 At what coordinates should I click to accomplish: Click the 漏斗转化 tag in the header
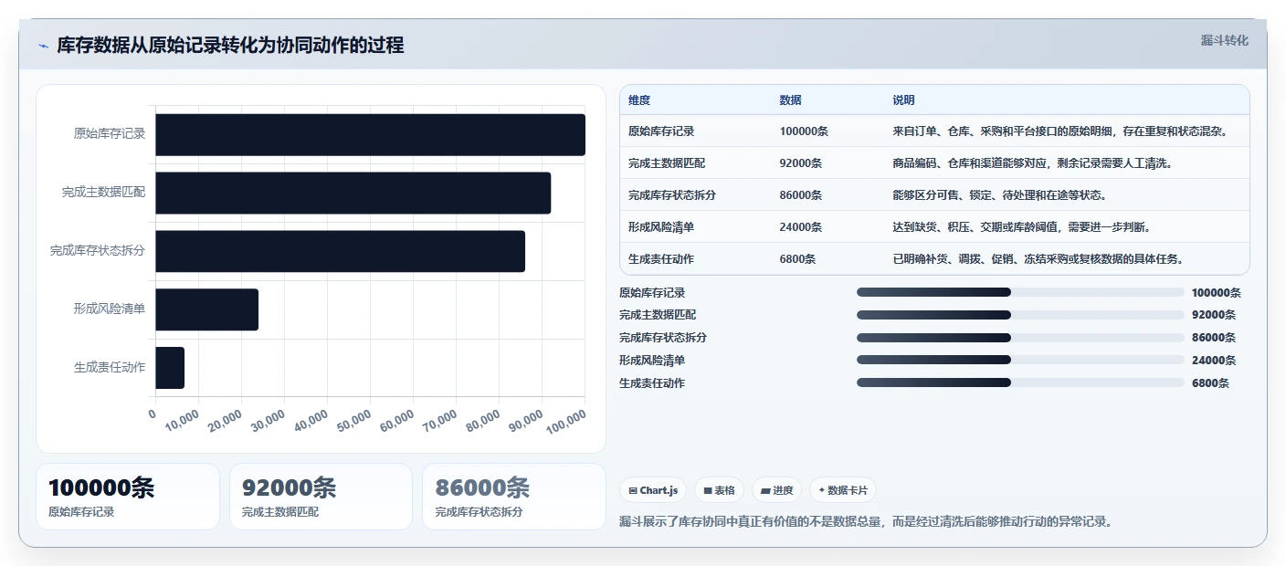pyautogui.click(x=1224, y=40)
